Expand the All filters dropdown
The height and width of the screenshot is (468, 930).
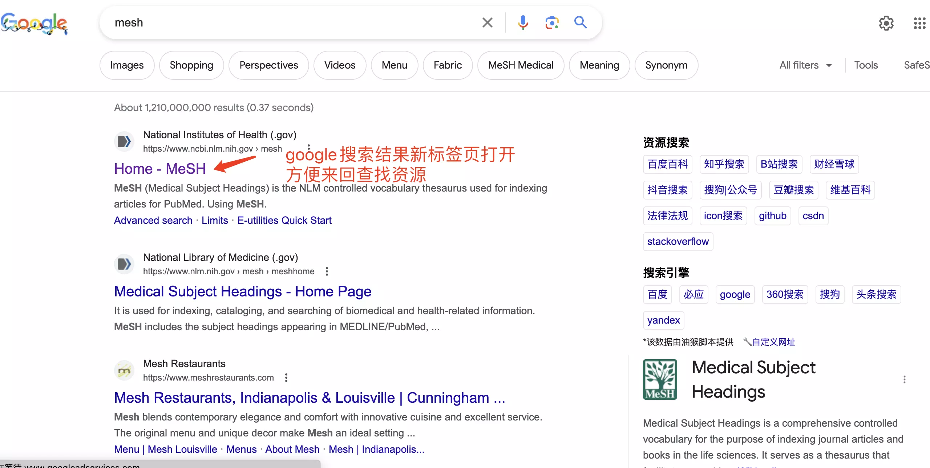(805, 65)
